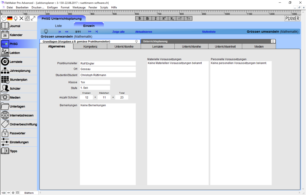Open the Format menu
Image resolution: width=306 pixels, height=195 pixels.
click(65, 7)
